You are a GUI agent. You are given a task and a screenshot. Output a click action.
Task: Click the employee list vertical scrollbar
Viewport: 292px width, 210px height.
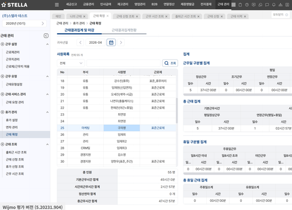click(177, 110)
